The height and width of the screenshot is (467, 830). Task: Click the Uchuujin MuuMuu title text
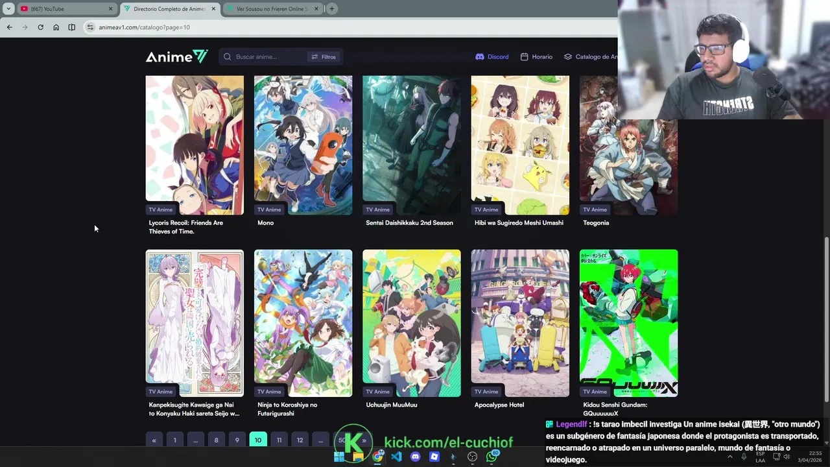click(x=391, y=405)
